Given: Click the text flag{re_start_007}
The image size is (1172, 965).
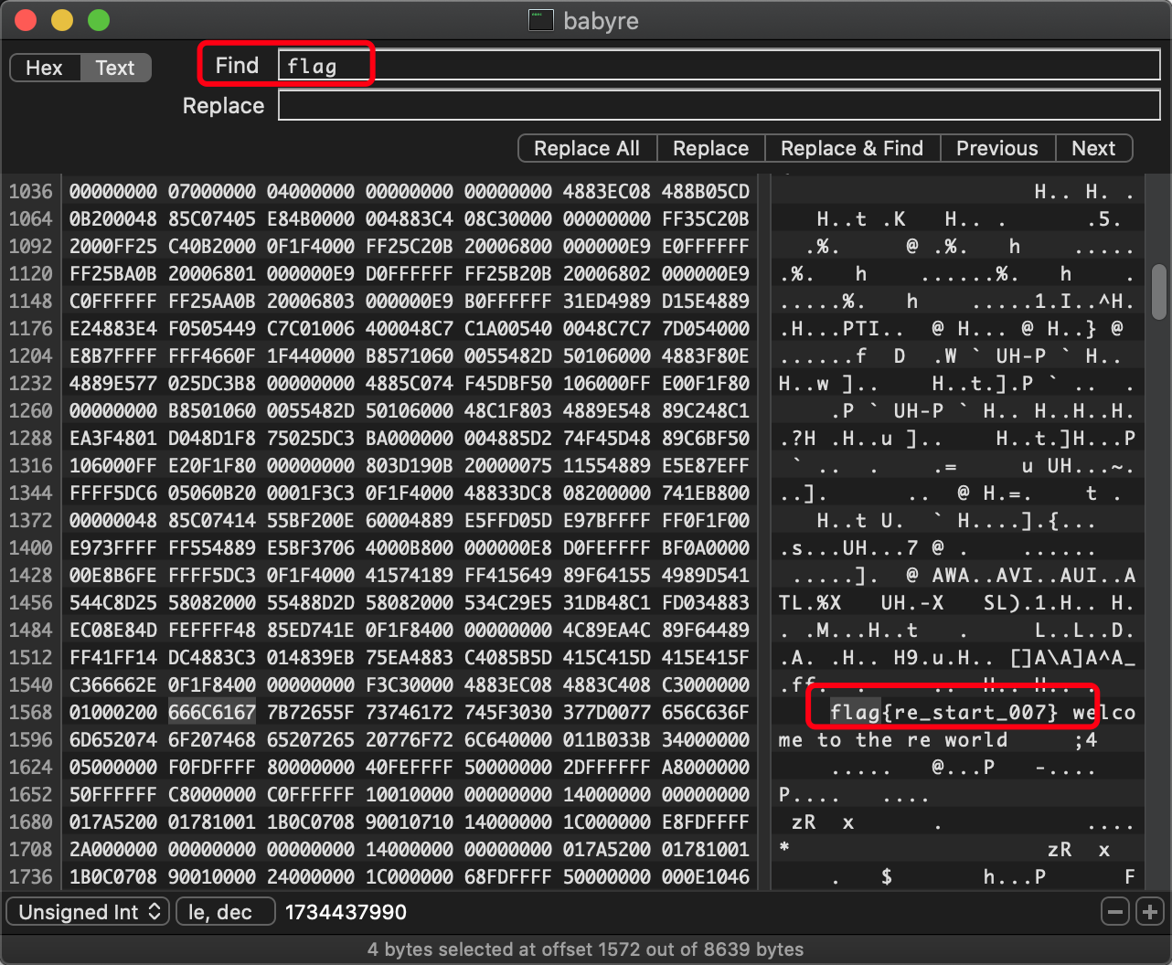Looking at the screenshot, I should (943, 712).
